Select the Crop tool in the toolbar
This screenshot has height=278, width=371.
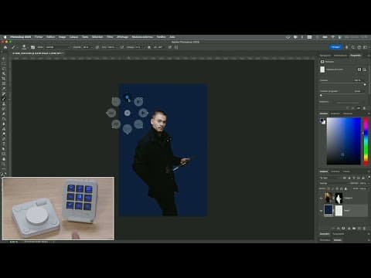4,79
